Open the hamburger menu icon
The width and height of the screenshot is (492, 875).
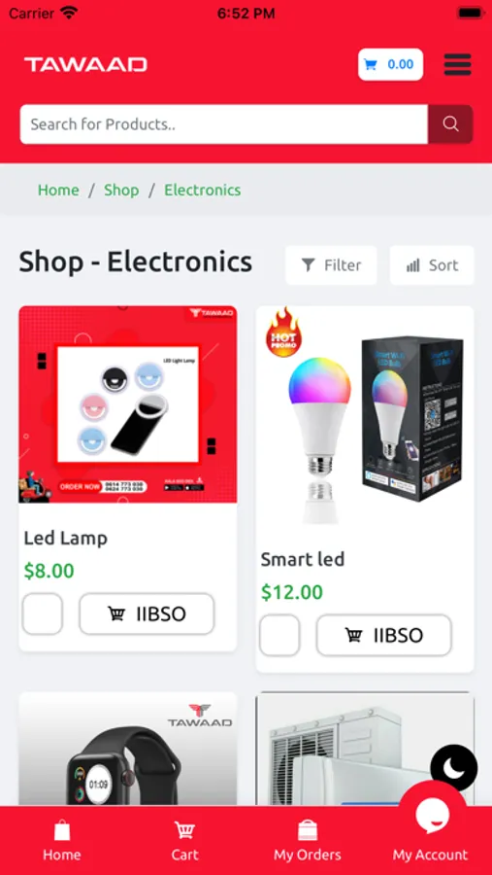tap(457, 65)
